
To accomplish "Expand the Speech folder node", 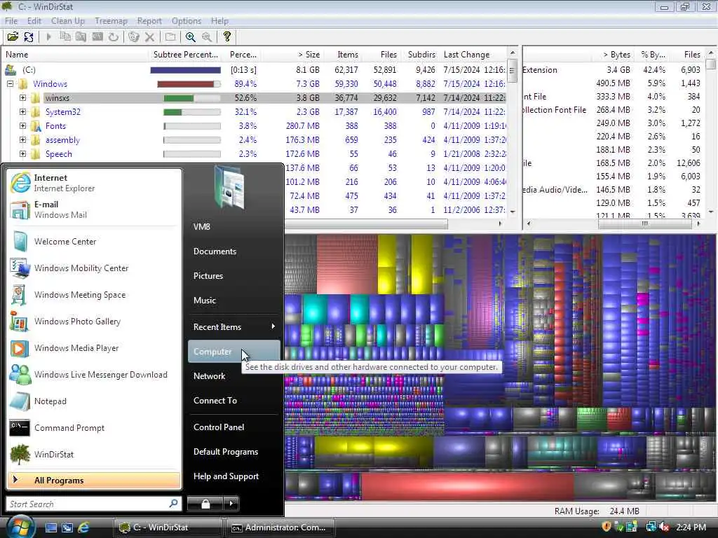I will (x=22, y=154).
